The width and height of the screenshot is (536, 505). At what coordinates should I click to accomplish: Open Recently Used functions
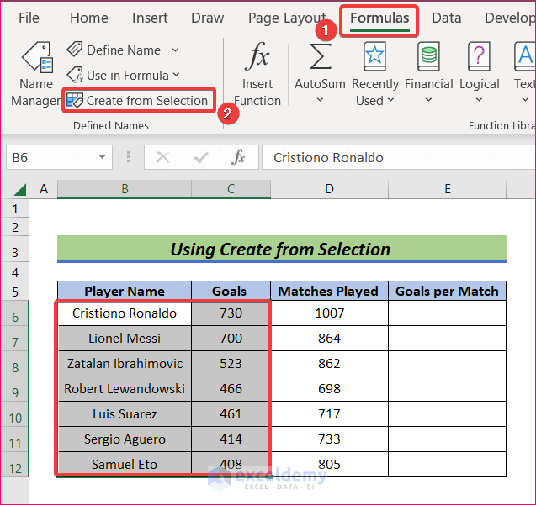click(375, 74)
